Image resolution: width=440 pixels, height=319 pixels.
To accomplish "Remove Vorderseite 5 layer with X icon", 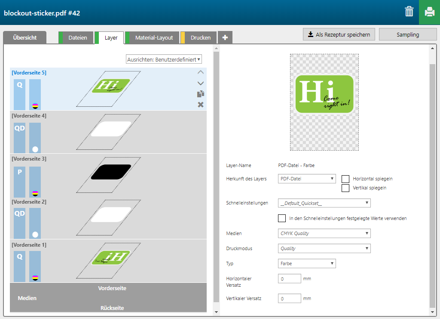I will [x=200, y=105].
